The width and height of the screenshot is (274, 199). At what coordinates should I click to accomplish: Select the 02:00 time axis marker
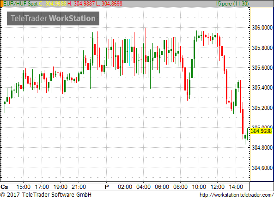(x=125, y=187)
